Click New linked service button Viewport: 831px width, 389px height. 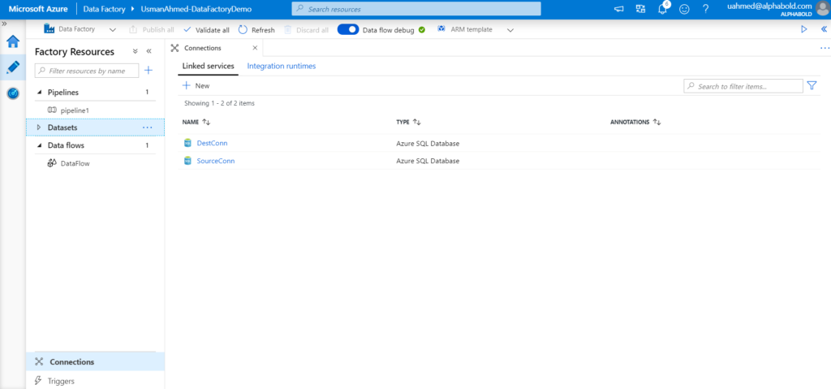coord(196,85)
